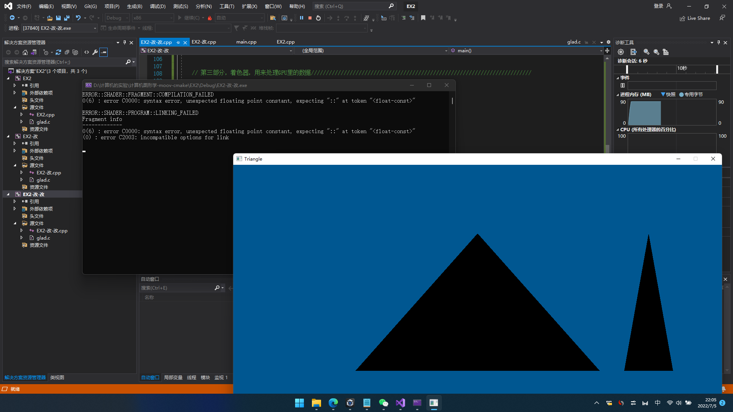Click the Live Share button
The height and width of the screenshot is (412, 733).
(x=695, y=18)
